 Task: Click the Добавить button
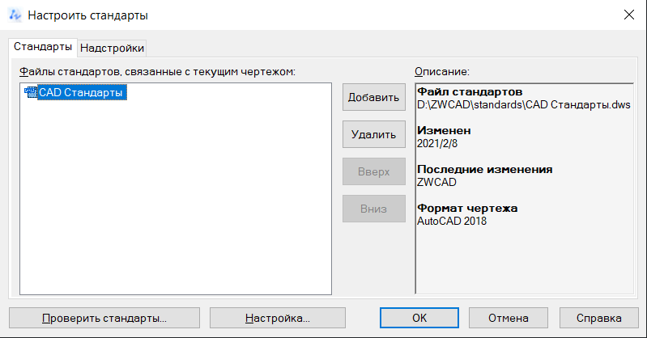tap(374, 97)
